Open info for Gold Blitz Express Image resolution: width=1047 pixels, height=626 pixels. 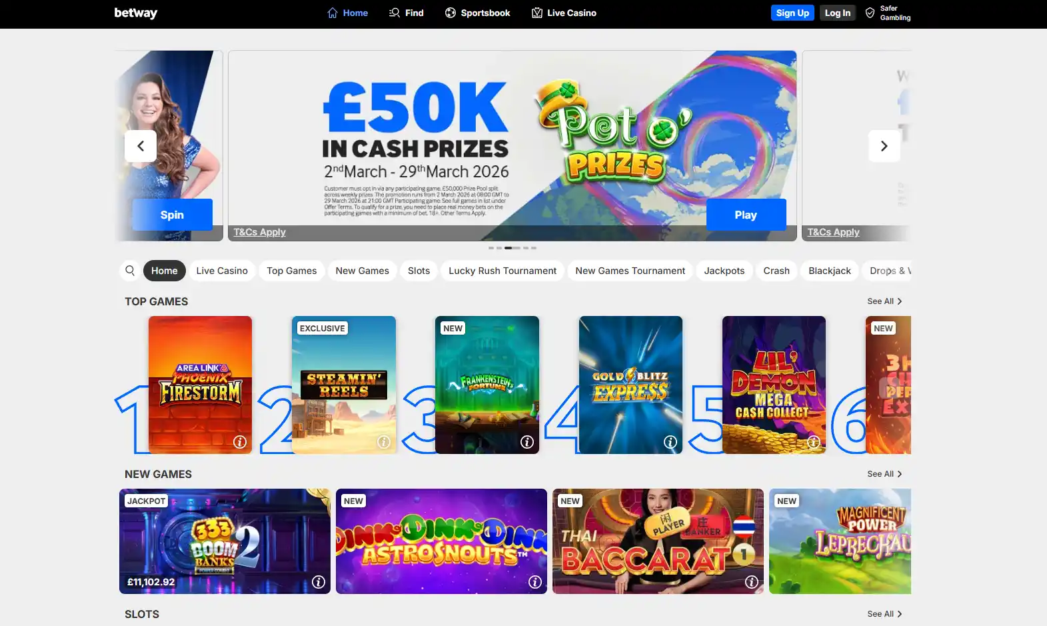(670, 442)
